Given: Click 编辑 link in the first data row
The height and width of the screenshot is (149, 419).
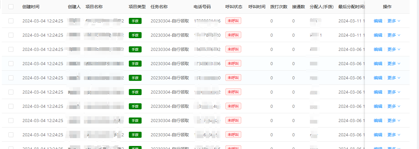Looking at the screenshot, I should [378, 21].
